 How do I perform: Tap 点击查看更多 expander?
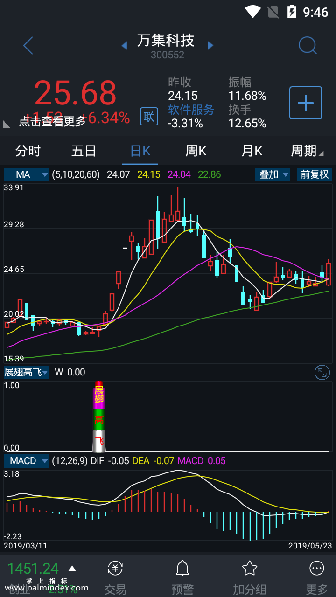pyautogui.click(x=52, y=121)
